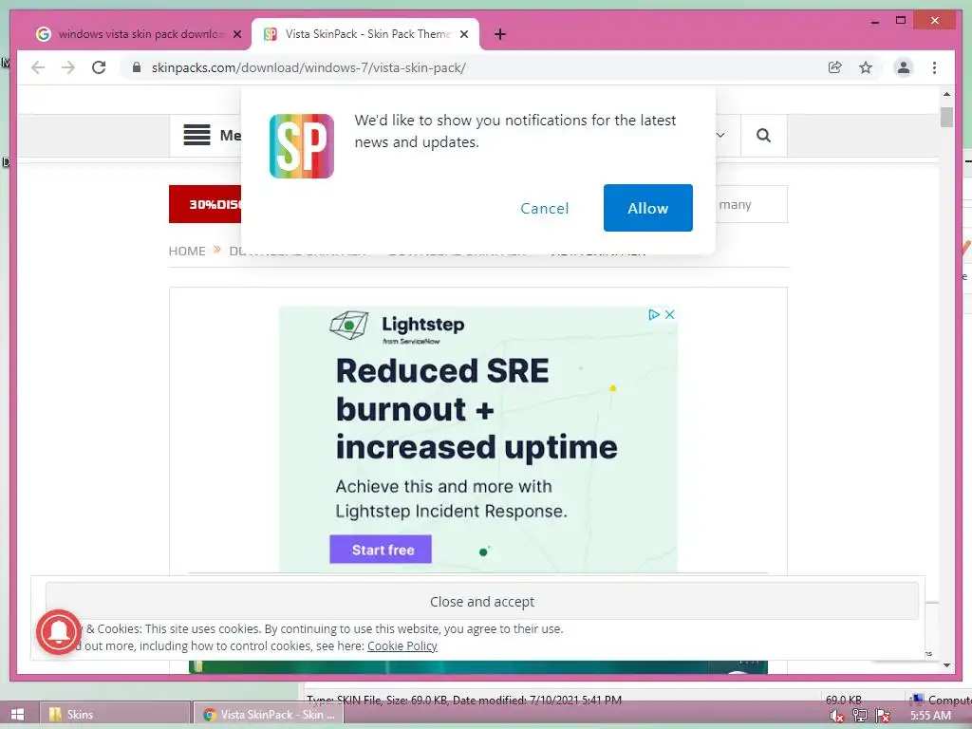The height and width of the screenshot is (729, 972).
Task: Cancel the notification prompt
Action: [x=544, y=208]
